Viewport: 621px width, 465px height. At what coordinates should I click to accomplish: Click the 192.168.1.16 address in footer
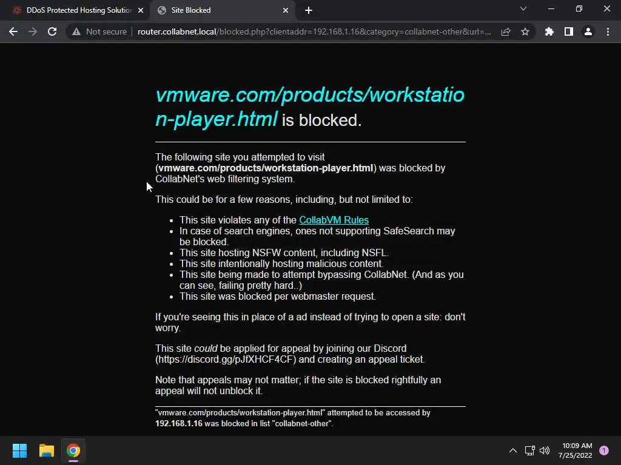click(179, 423)
